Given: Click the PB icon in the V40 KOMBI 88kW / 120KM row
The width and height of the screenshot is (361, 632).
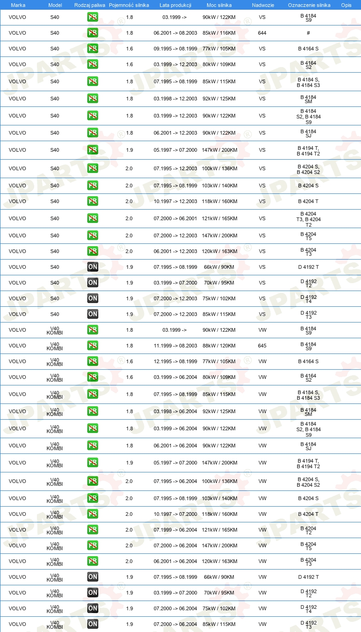Looking at the screenshot, I should (92, 346).
